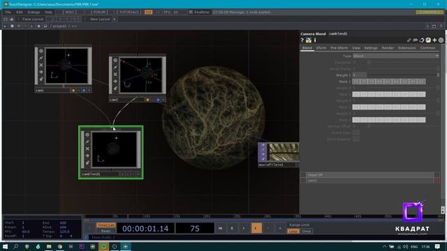Click camblend1 node's viewer circle icon
447x251 pixels.
87,135
